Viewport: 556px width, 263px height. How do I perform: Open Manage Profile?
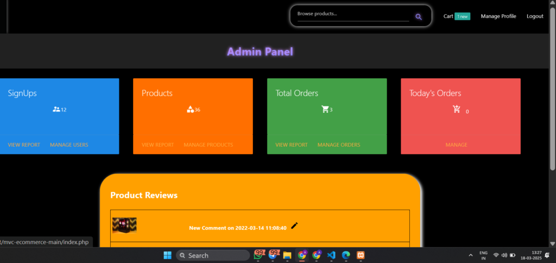coord(498,16)
